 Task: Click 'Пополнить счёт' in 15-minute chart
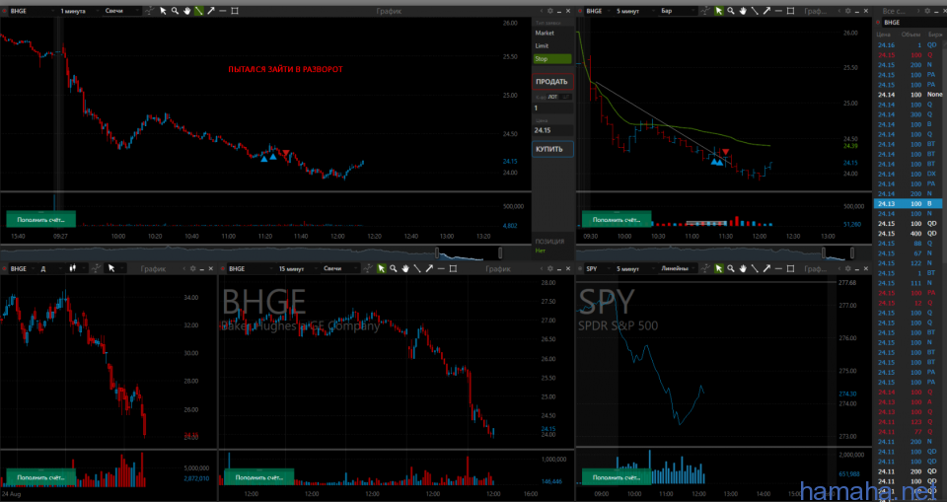coord(258,476)
